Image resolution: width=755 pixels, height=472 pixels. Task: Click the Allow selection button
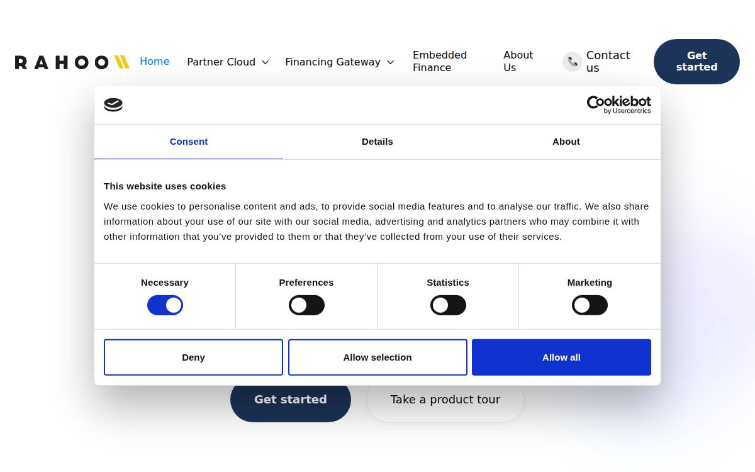377,357
